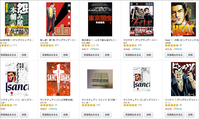The image size is (199, 119).
Task: Click the ドンケツ 1 manga cover
Action: click(x=183, y=79)
